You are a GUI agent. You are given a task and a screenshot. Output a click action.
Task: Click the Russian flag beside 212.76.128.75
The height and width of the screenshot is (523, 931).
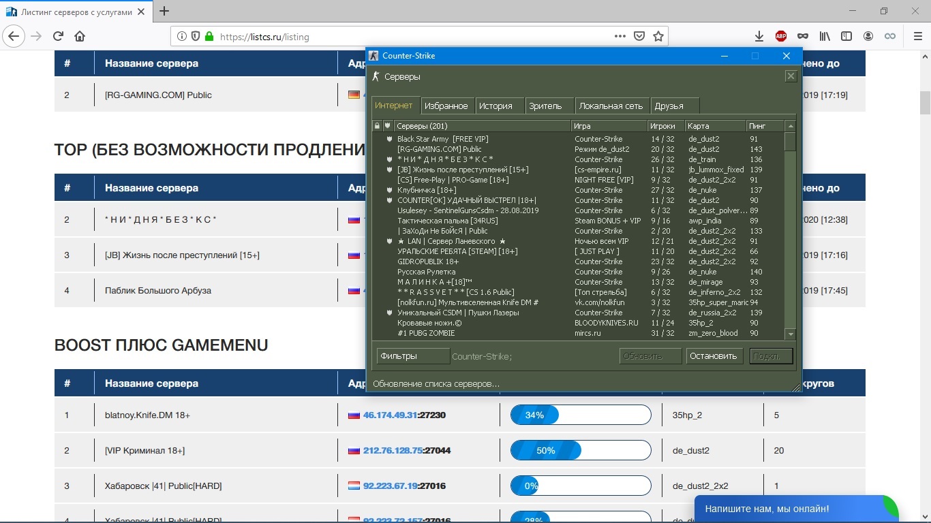(354, 450)
